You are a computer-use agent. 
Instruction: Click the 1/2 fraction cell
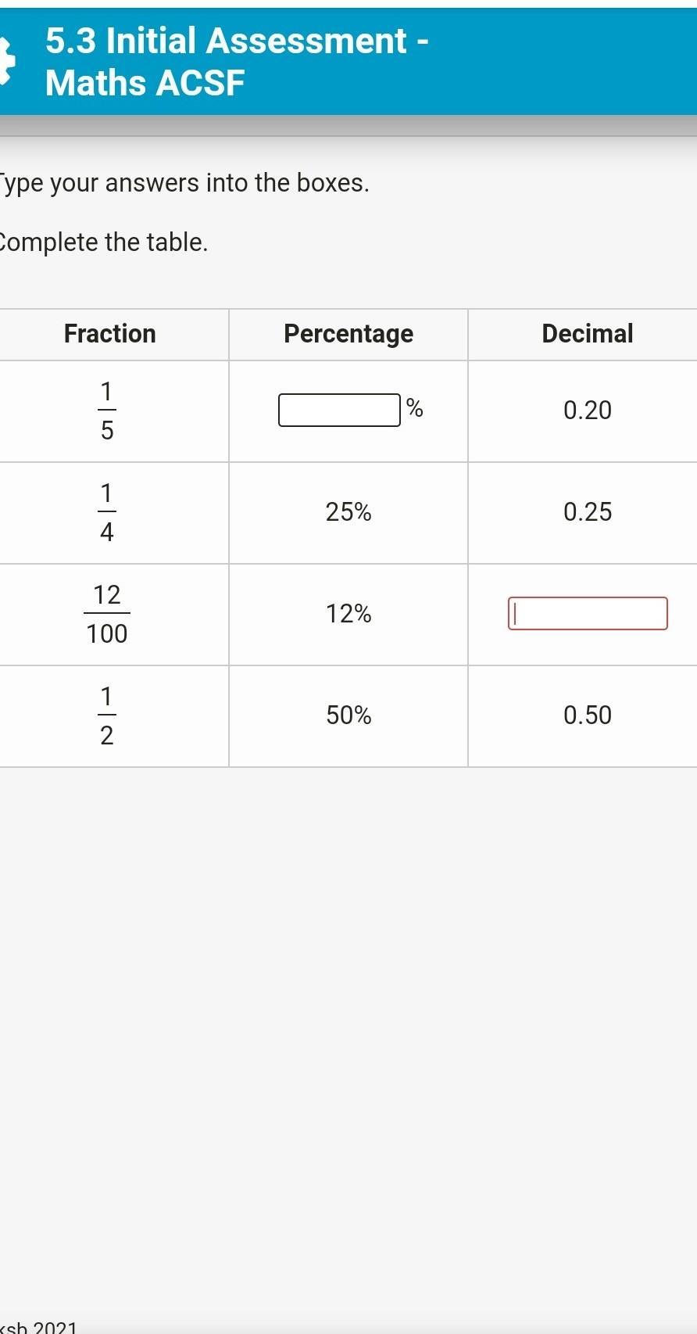point(107,716)
